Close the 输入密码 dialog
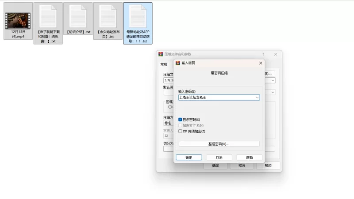Viewport: 354px width, 199px height. click(x=261, y=63)
